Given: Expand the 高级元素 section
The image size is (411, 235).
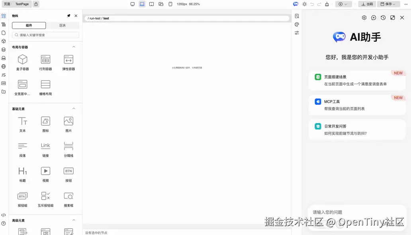Looking at the screenshot, I should pyautogui.click(x=74, y=220).
